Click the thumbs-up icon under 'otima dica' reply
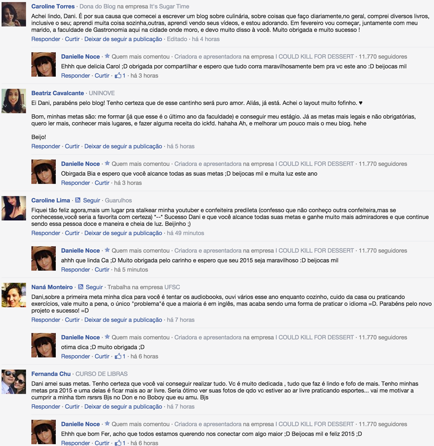This screenshot has height=446, width=434. [x=118, y=356]
